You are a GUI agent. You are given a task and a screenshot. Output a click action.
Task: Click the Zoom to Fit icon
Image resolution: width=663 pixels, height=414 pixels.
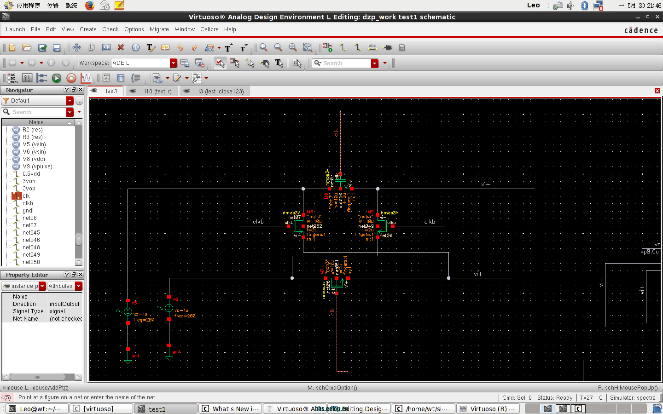tap(293, 47)
